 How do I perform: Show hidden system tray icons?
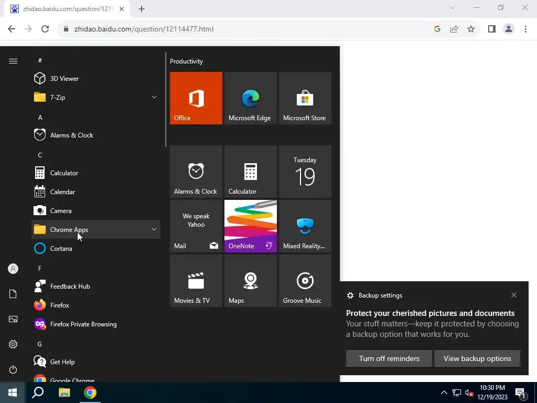[444, 393]
